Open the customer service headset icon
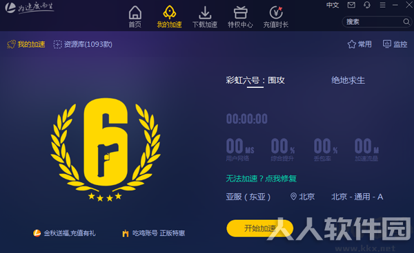414x253 pixels. pyautogui.click(x=367, y=5)
